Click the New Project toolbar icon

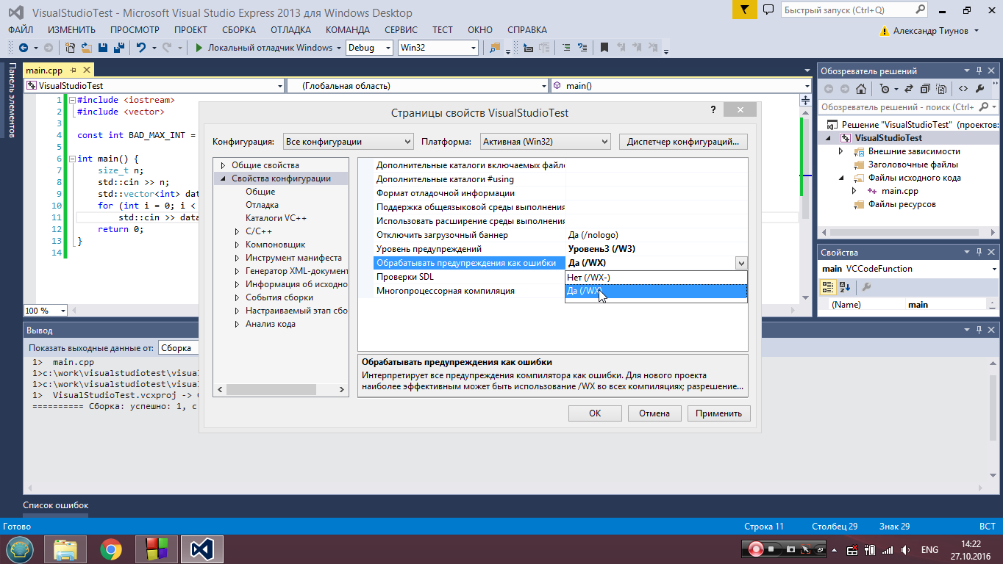tap(71, 48)
